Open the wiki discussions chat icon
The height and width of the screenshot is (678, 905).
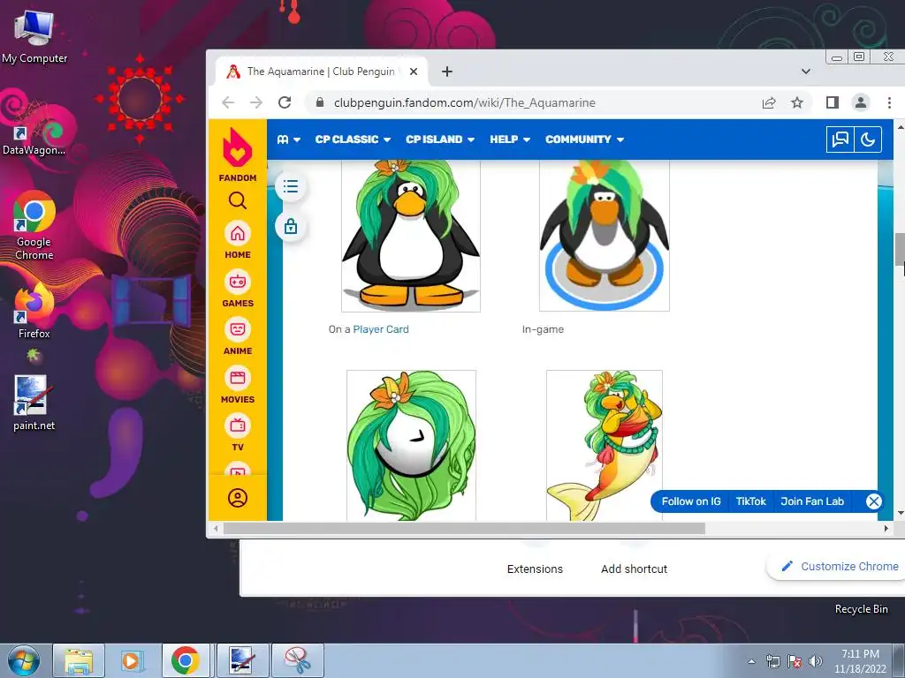coord(840,139)
